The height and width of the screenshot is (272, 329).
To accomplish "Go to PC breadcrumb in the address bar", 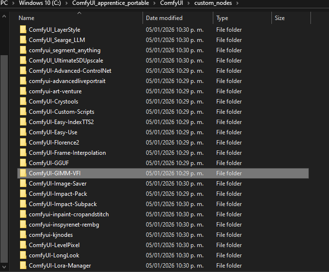I will (4, 3).
